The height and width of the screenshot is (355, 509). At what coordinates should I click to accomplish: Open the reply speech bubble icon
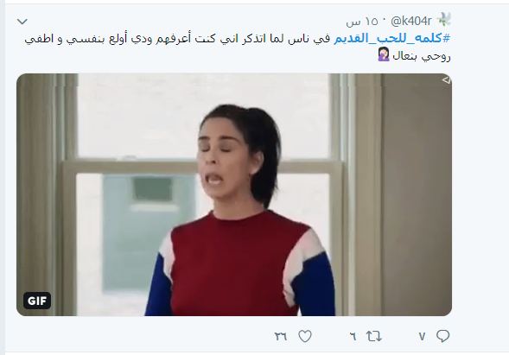(442, 336)
